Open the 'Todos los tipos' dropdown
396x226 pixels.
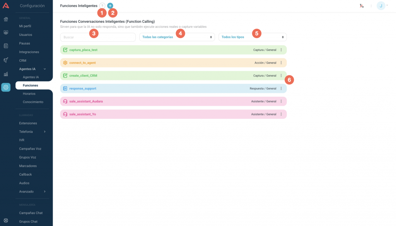[253, 37]
